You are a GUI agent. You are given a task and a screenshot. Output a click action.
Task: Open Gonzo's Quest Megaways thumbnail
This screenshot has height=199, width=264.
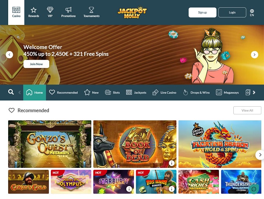coord(50,144)
